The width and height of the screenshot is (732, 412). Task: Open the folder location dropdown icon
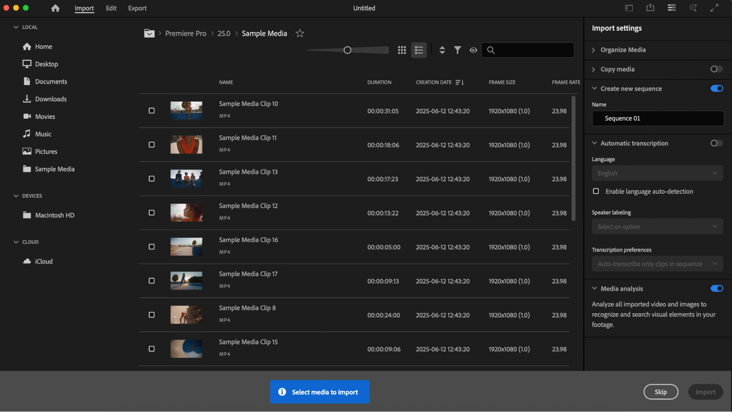[149, 33]
